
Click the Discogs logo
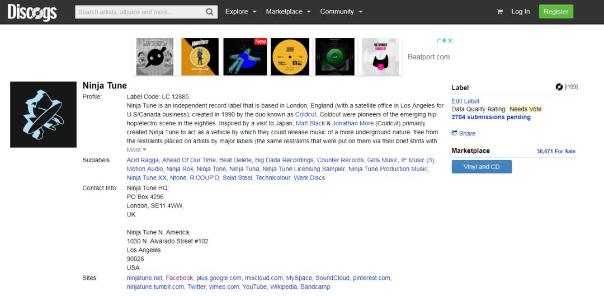pyautogui.click(x=32, y=12)
